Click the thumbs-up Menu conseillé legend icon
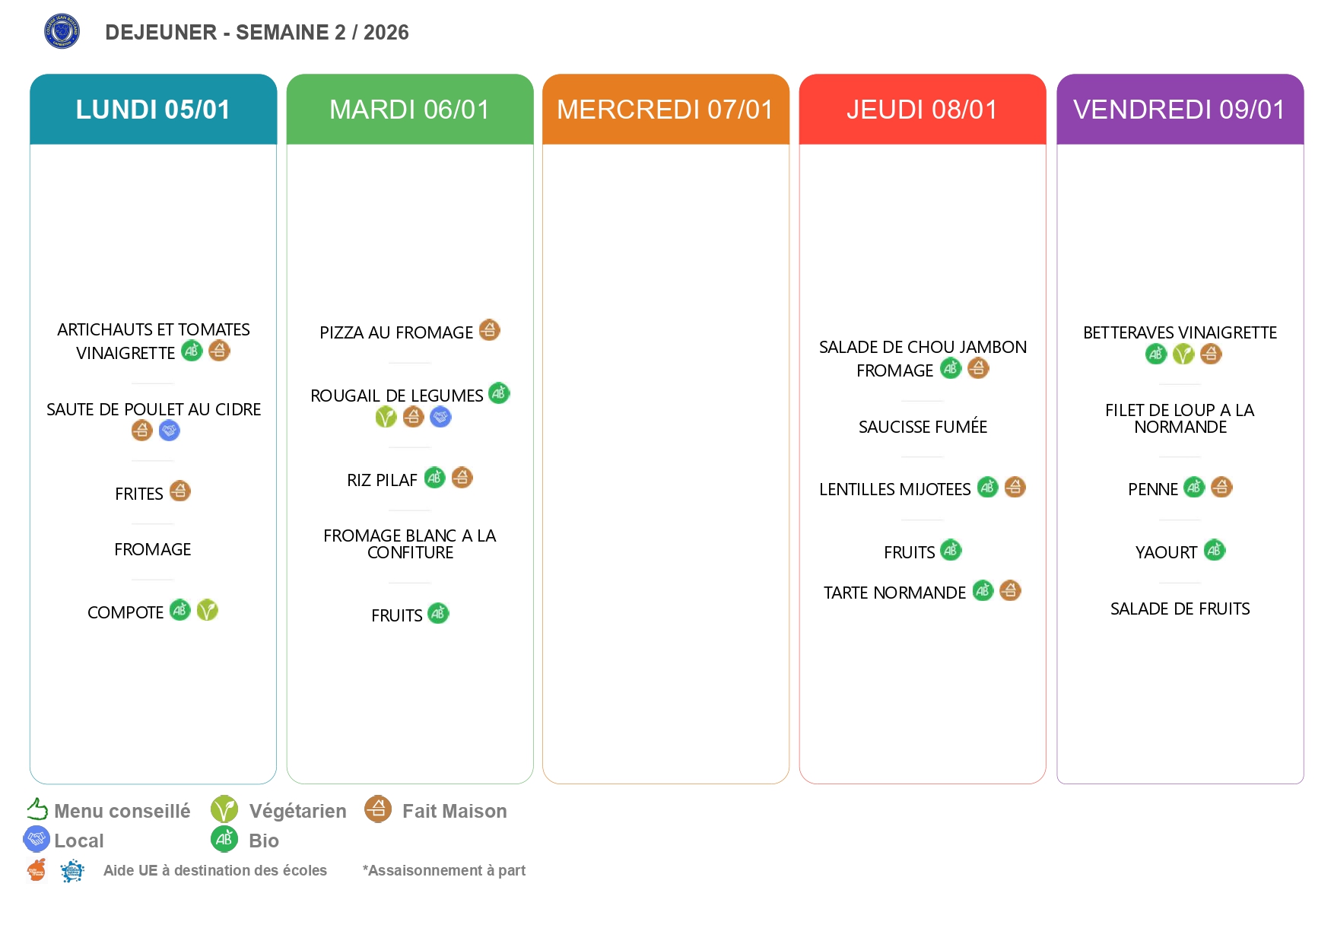 pos(37,809)
